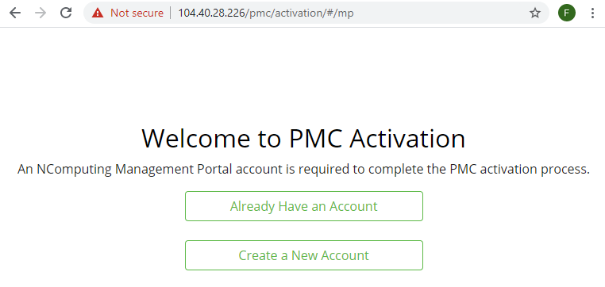Focus the empty space in the address bar
This screenshot has height=287, width=605.
click(440, 13)
